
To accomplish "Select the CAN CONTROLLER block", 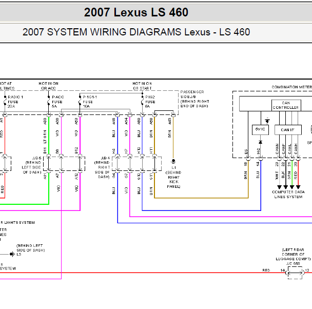I will tap(286, 105).
